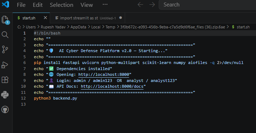The height and width of the screenshot is (133, 256).
Task: Click the globe emoji on line 8
Action: 51,74
